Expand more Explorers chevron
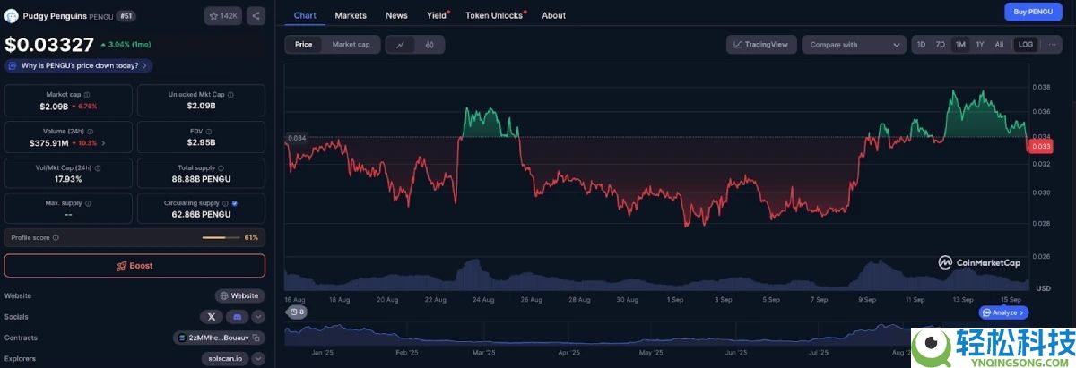 pos(258,359)
